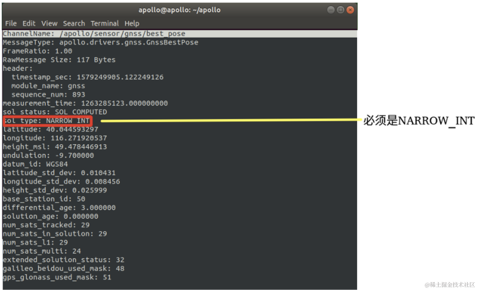
Task: Open the Edit menu
Action: click(29, 23)
